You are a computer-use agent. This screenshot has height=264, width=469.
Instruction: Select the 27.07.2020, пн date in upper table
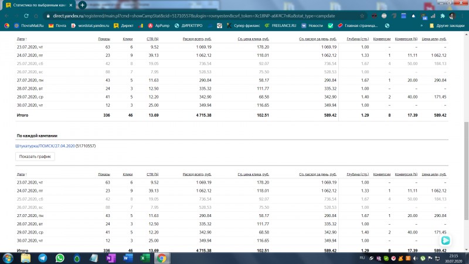coord(30,80)
